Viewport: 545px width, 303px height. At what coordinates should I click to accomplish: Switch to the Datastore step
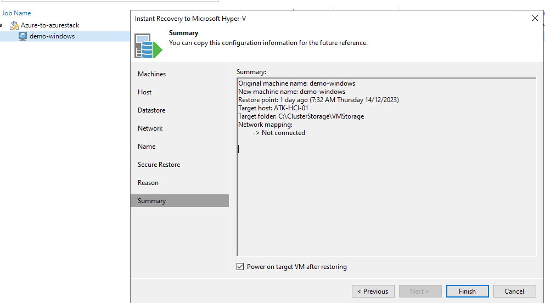tap(151, 110)
